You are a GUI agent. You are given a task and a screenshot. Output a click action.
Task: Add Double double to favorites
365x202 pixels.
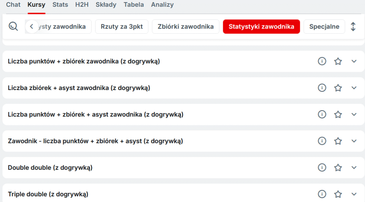(x=338, y=168)
